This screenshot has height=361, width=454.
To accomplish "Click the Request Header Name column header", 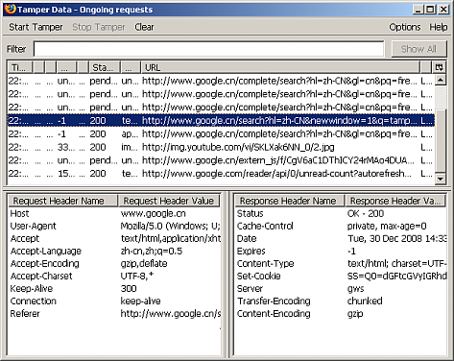I will pyautogui.click(x=62, y=201).
